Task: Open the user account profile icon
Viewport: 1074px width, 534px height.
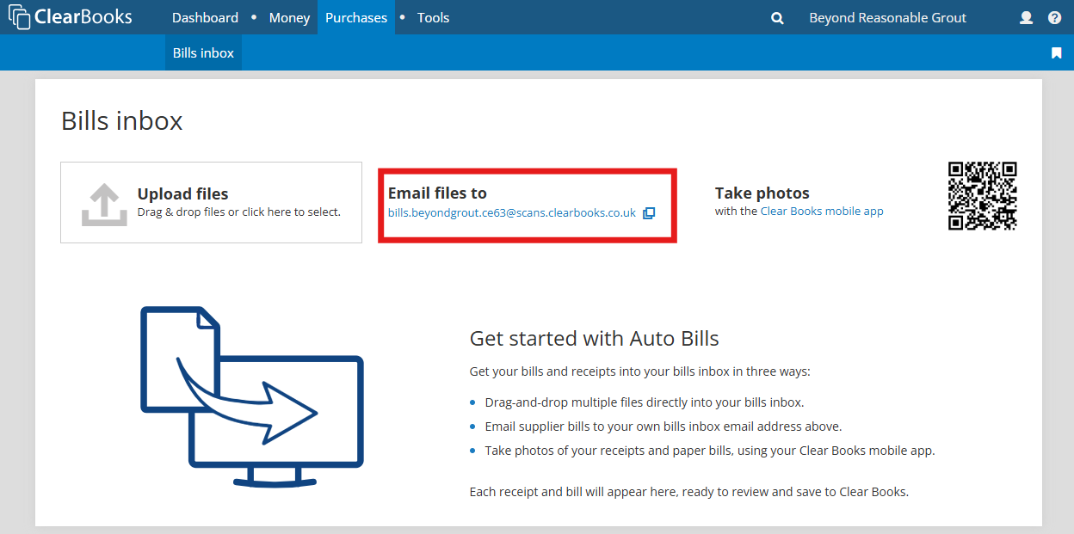Action: 1026,18
